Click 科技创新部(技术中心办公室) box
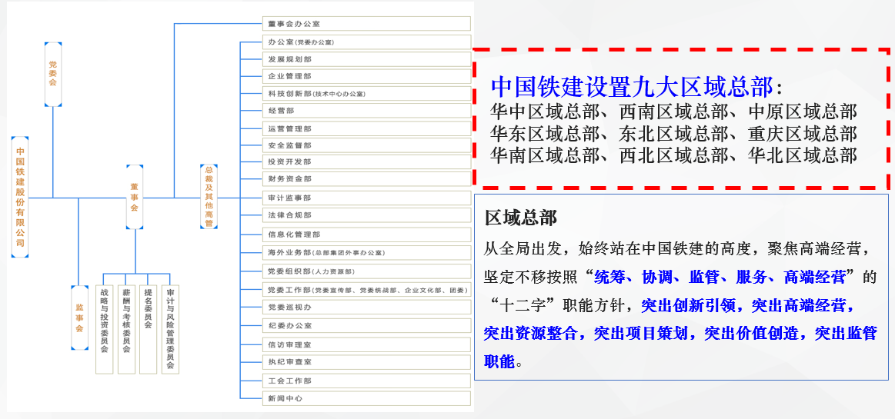This screenshot has width=895, height=419. coord(366,94)
